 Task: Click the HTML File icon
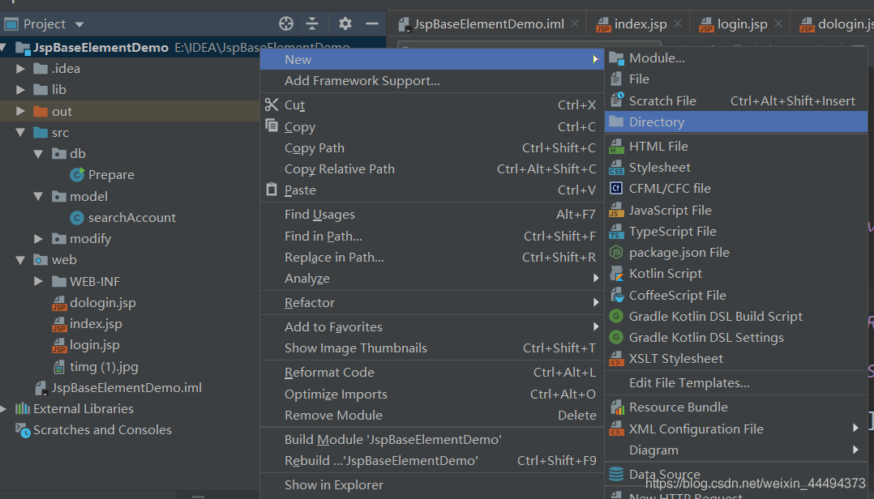point(616,147)
